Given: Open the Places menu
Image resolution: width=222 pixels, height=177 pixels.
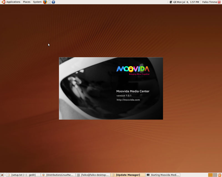Looking at the screenshot, I should [27, 2].
